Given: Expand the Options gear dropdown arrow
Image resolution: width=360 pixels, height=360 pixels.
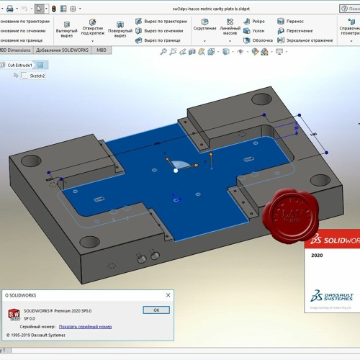Looking at the screenshot, I should pos(80,9).
